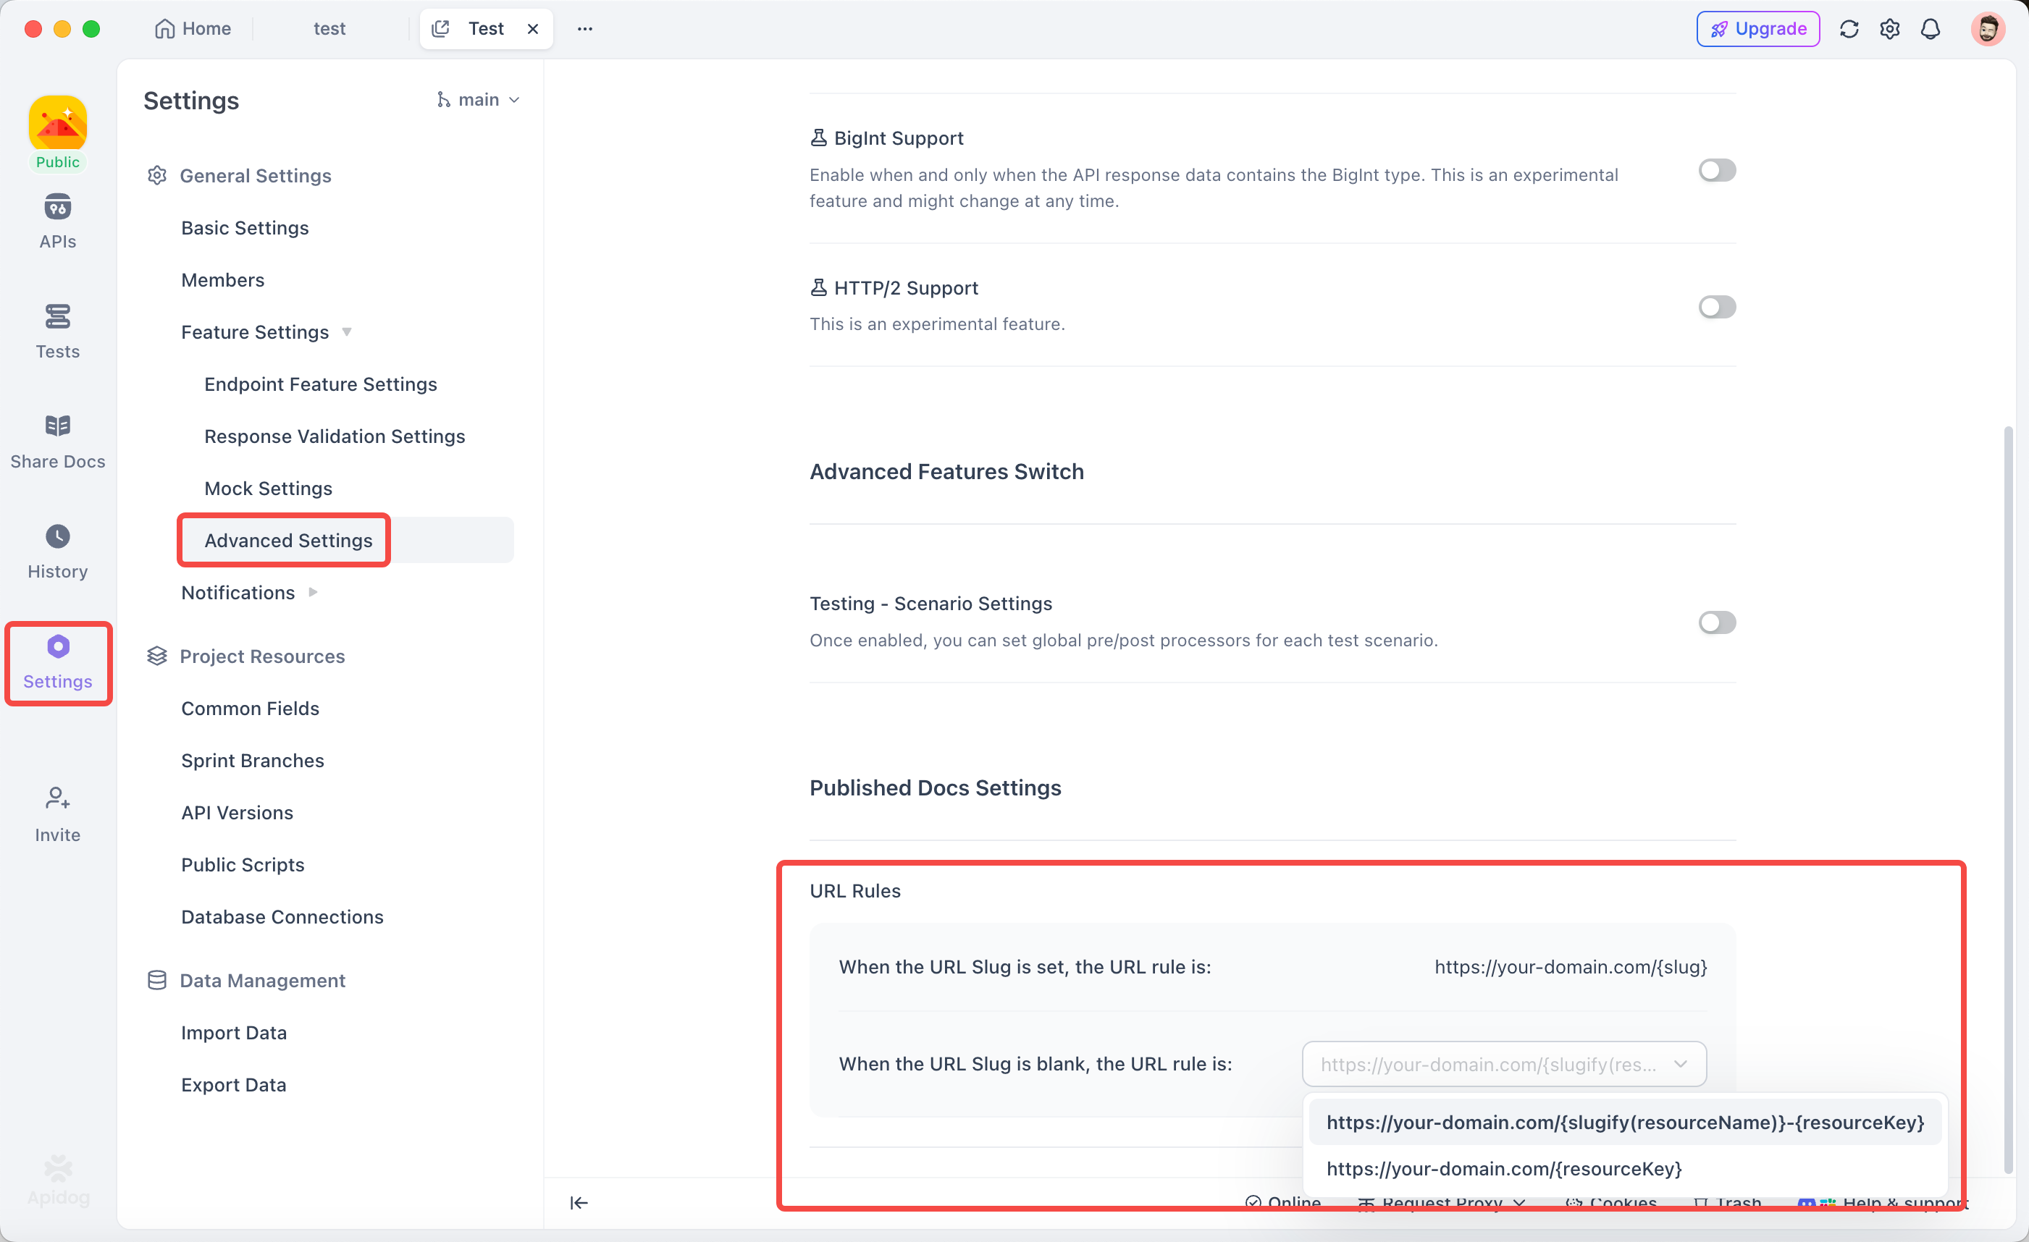Open Basic Settings
The height and width of the screenshot is (1242, 2029).
coord(245,228)
